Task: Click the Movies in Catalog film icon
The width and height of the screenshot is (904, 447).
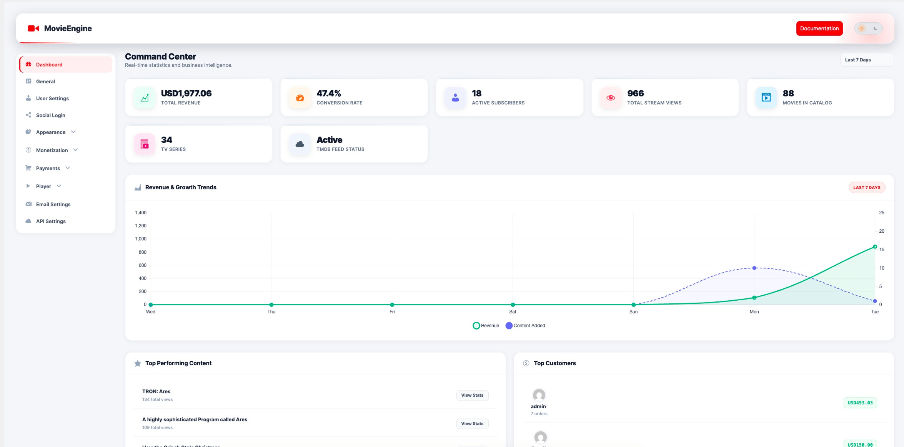Action: coord(766,98)
